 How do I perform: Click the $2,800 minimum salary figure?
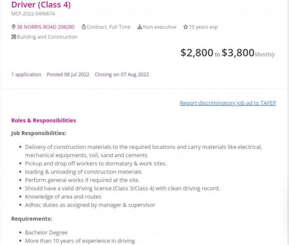[x=197, y=52]
